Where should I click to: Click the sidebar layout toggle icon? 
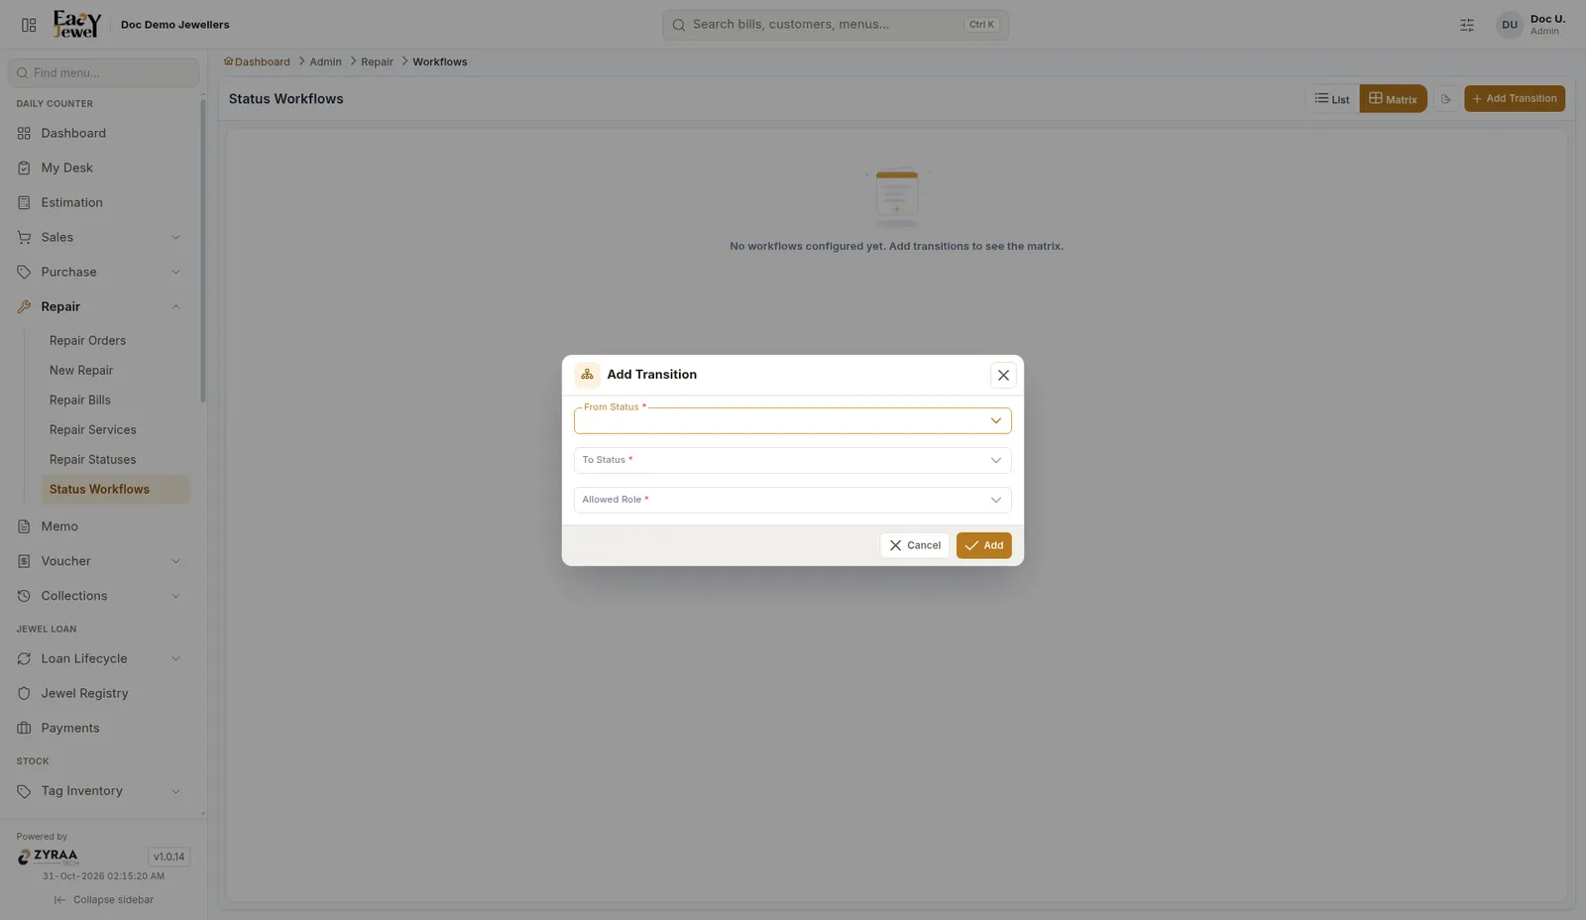click(x=29, y=25)
